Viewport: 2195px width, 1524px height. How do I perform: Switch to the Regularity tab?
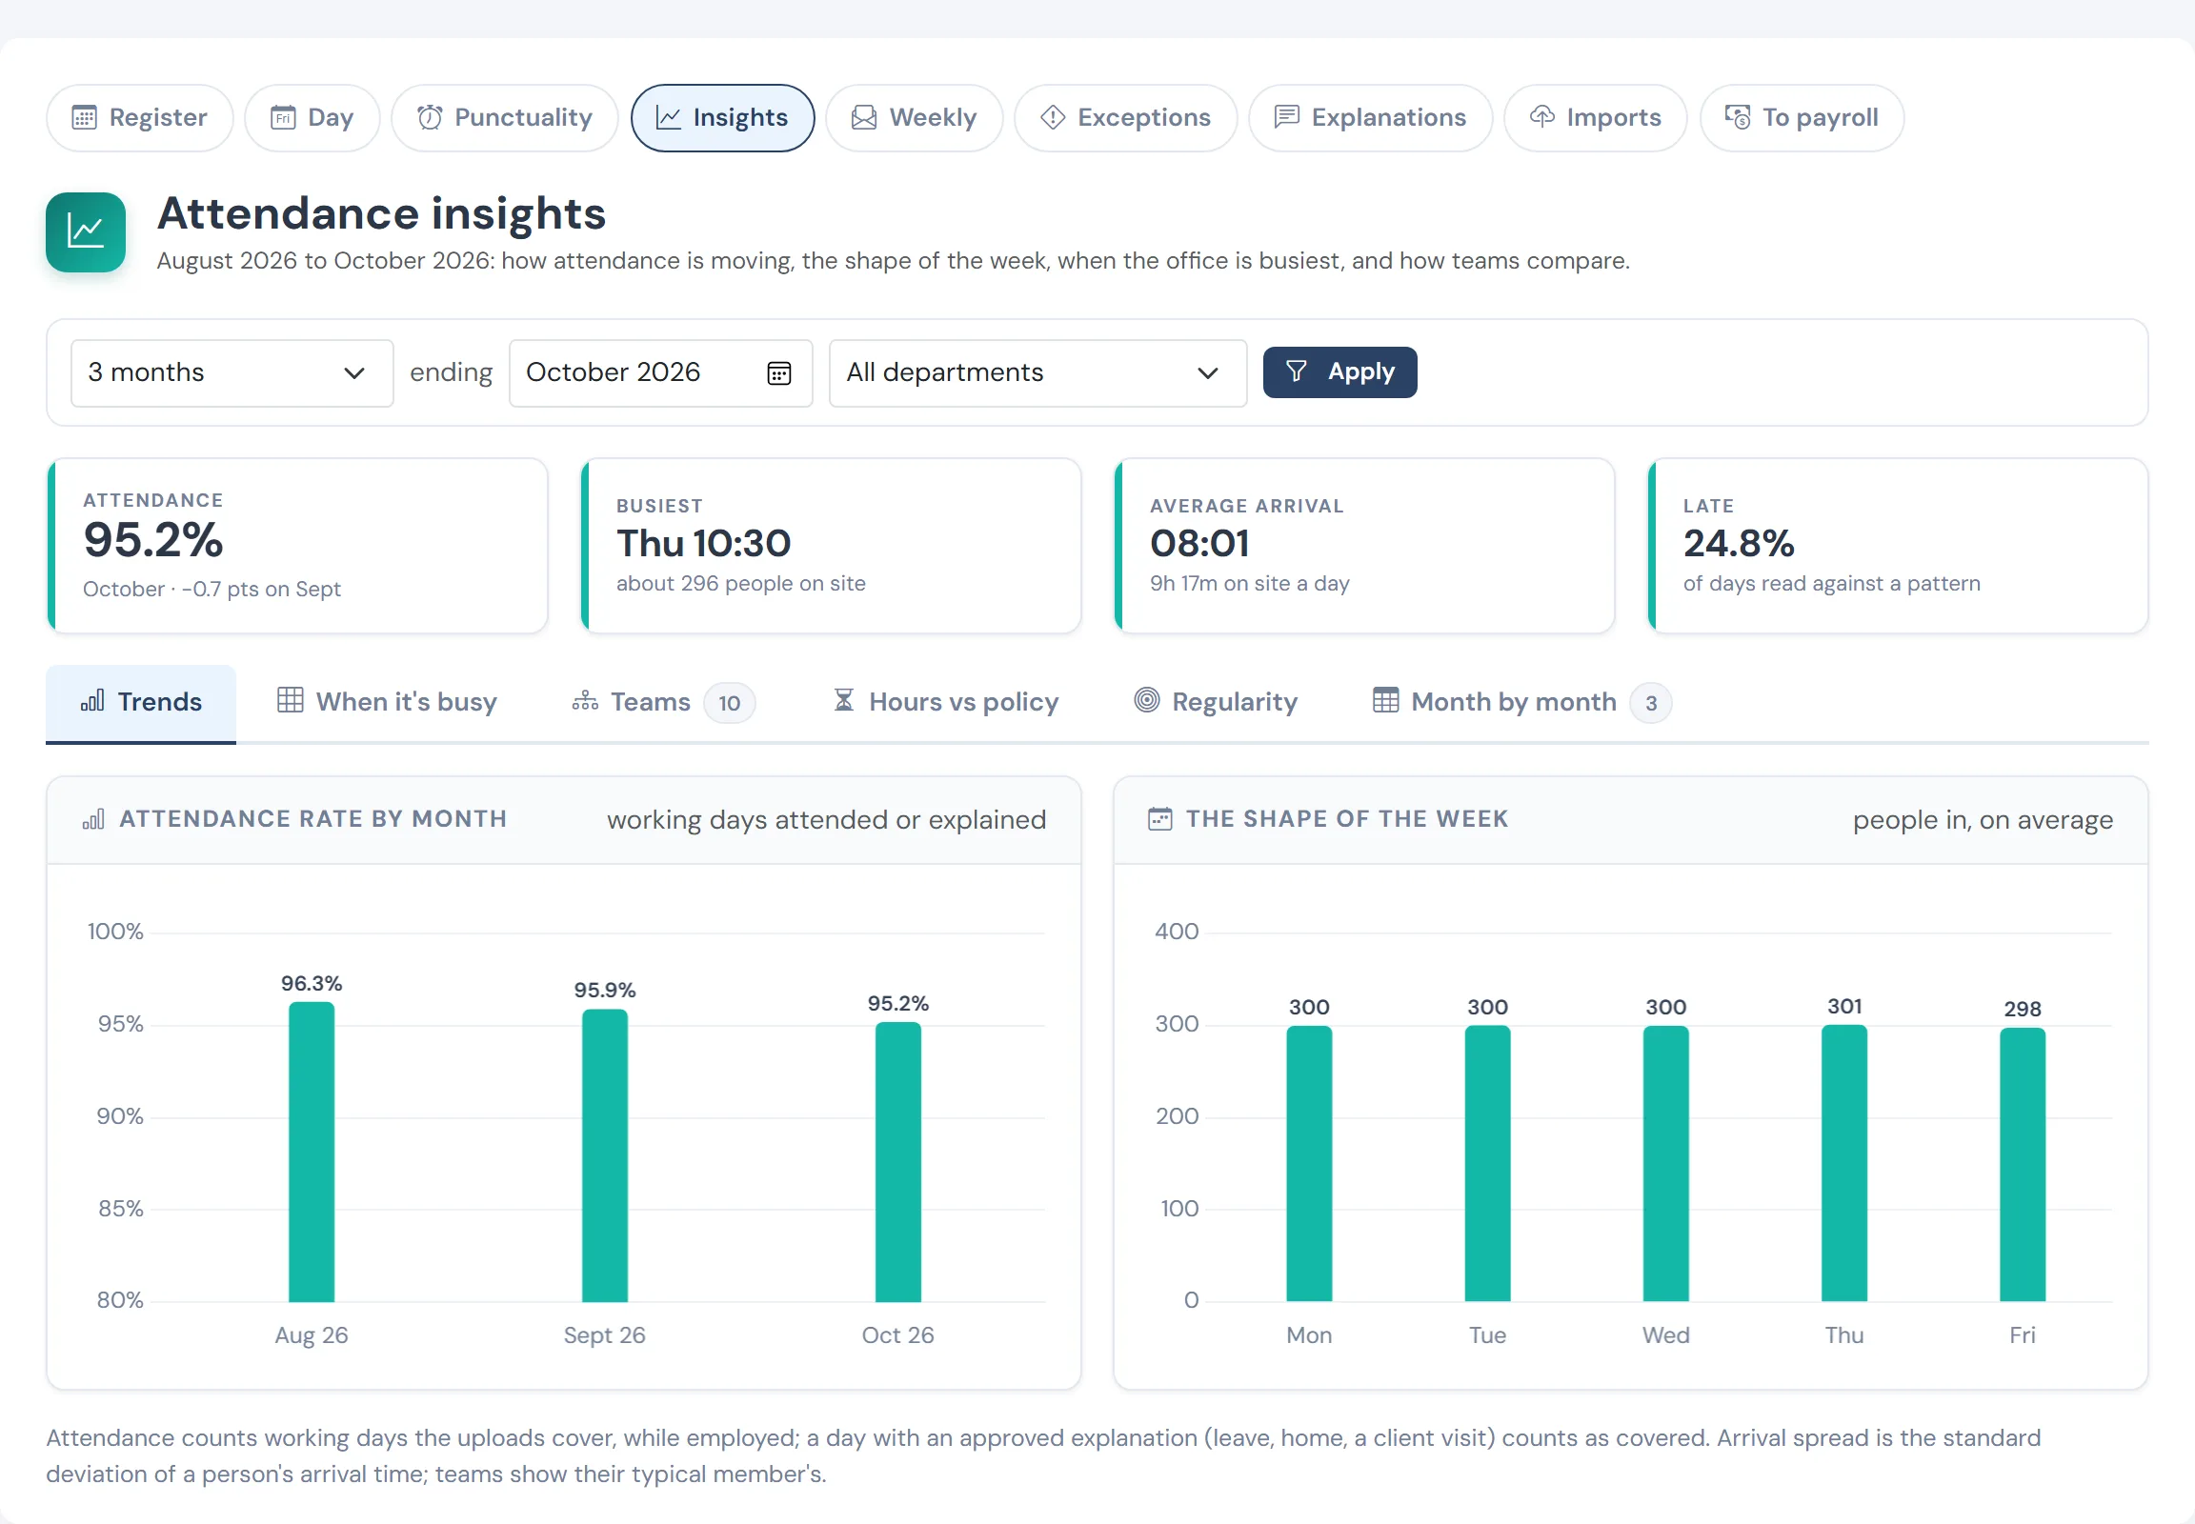tap(1216, 703)
